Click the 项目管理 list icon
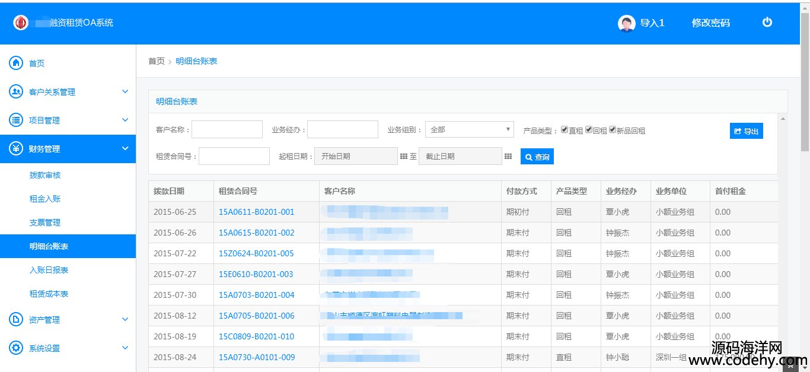The width and height of the screenshot is (810, 372). click(16, 120)
